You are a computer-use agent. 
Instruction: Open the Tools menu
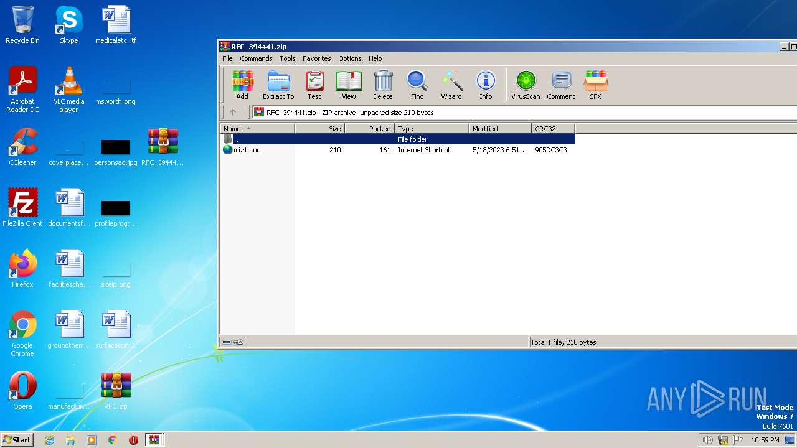288,58
